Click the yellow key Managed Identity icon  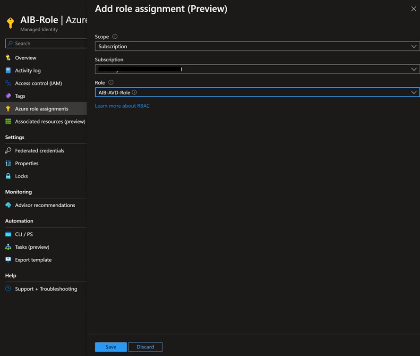click(x=10, y=23)
